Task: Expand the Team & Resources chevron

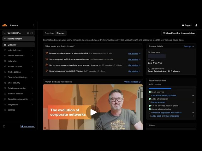Action: pos(32,56)
